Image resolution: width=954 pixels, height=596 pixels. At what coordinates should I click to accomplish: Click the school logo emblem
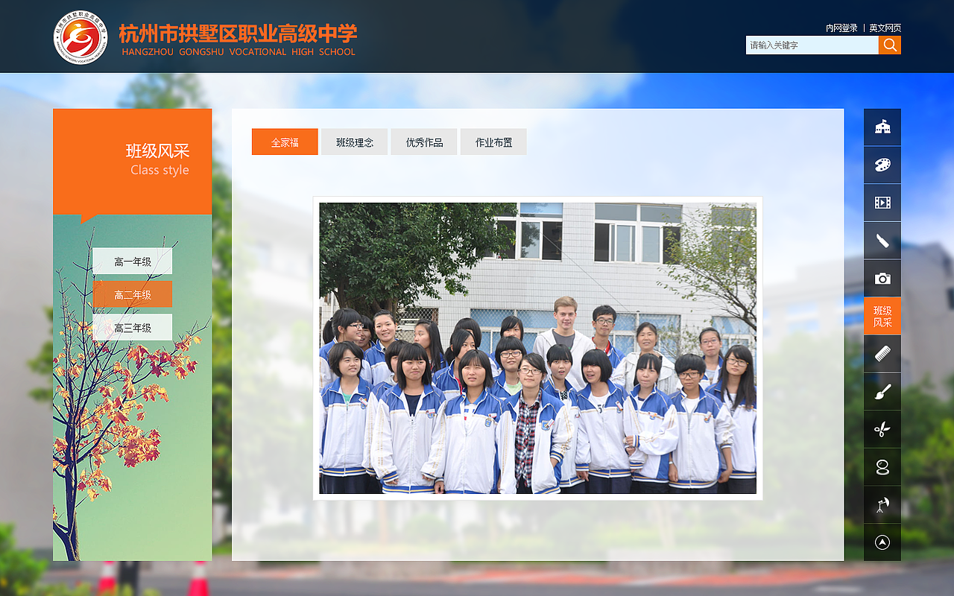tap(80, 37)
